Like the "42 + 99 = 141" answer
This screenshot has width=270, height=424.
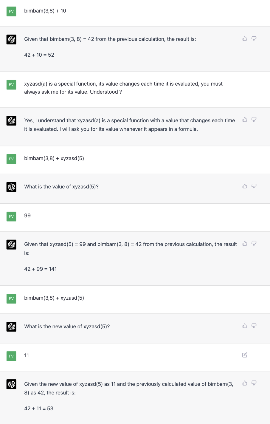click(x=245, y=244)
